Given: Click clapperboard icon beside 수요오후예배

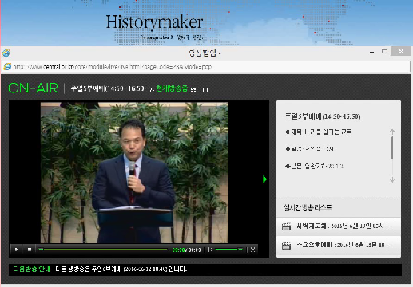Looking at the screenshot, I should pos(286,246).
